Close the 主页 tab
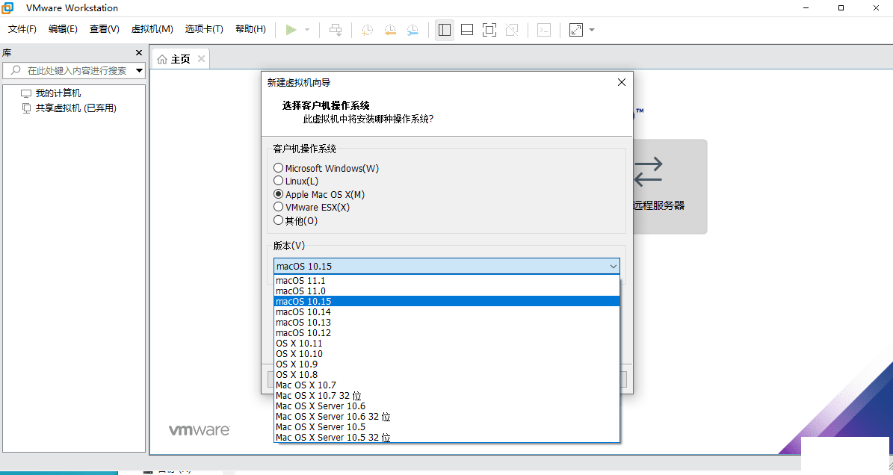 [x=201, y=58]
